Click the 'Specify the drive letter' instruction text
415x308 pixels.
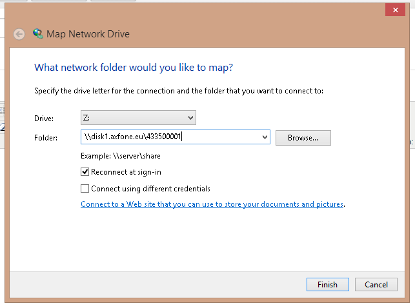178,91
